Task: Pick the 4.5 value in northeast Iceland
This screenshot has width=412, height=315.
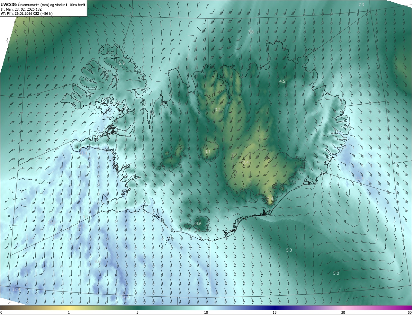Action: click(x=282, y=81)
